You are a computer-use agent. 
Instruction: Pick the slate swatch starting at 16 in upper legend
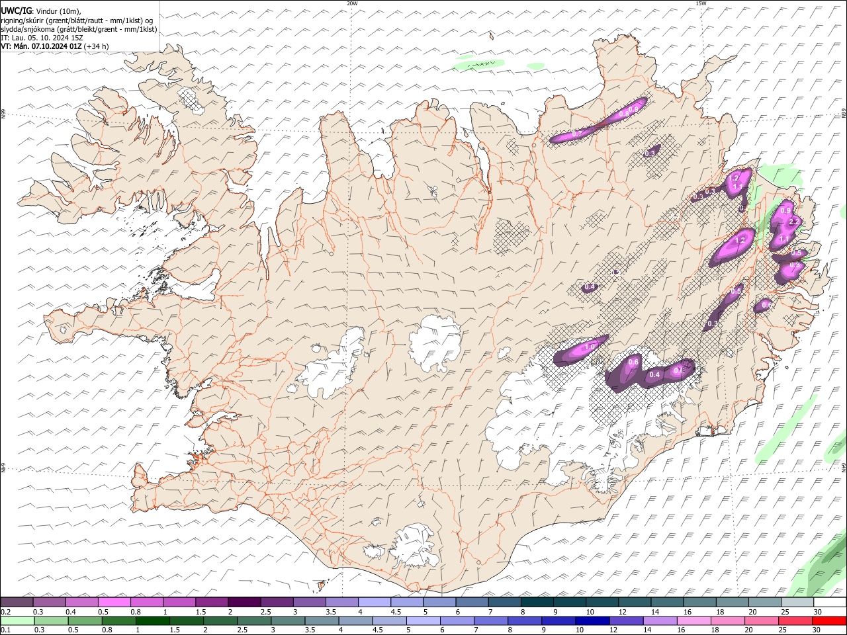click(699, 603)
